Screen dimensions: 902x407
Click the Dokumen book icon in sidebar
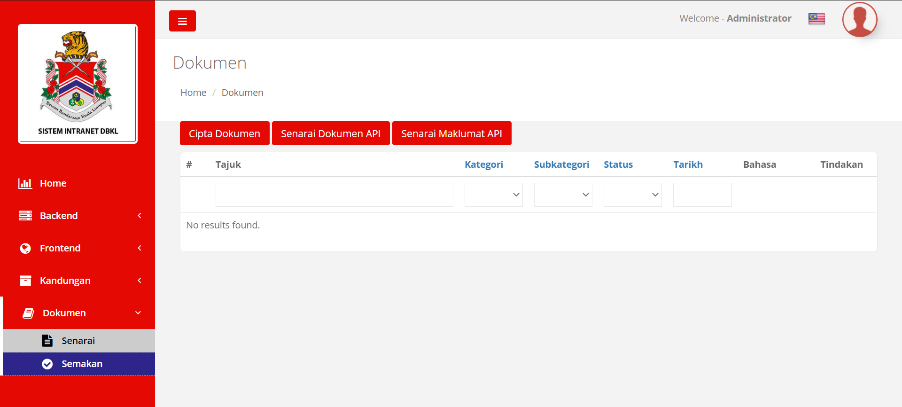(x=28, y=313)
